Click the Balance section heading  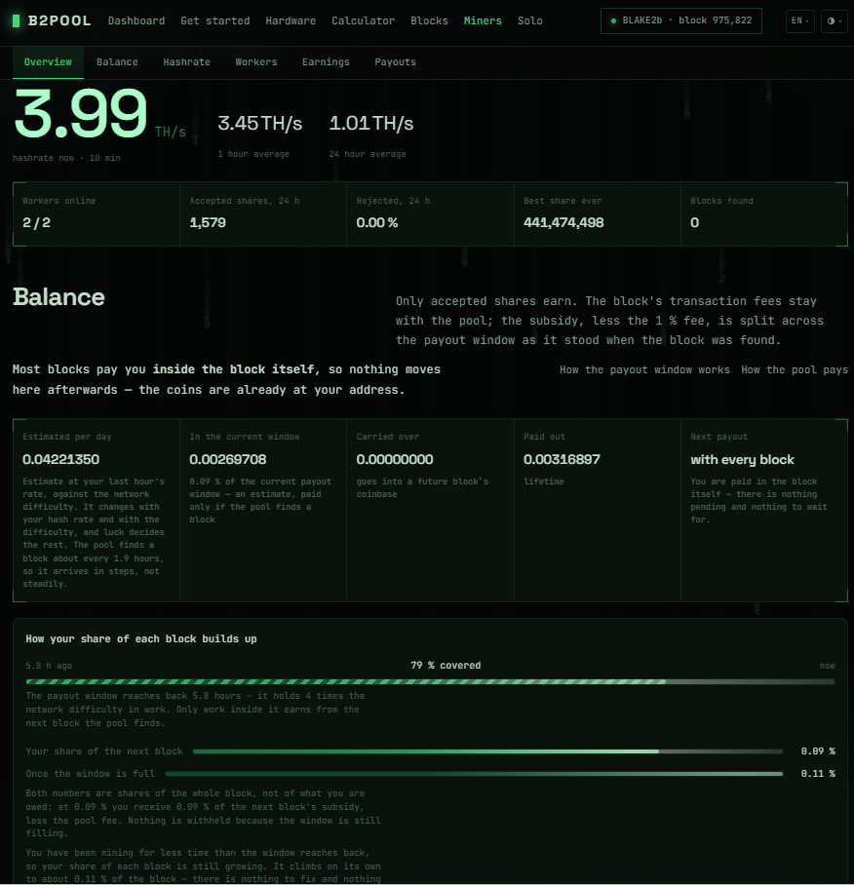click(x=58, y=297)
